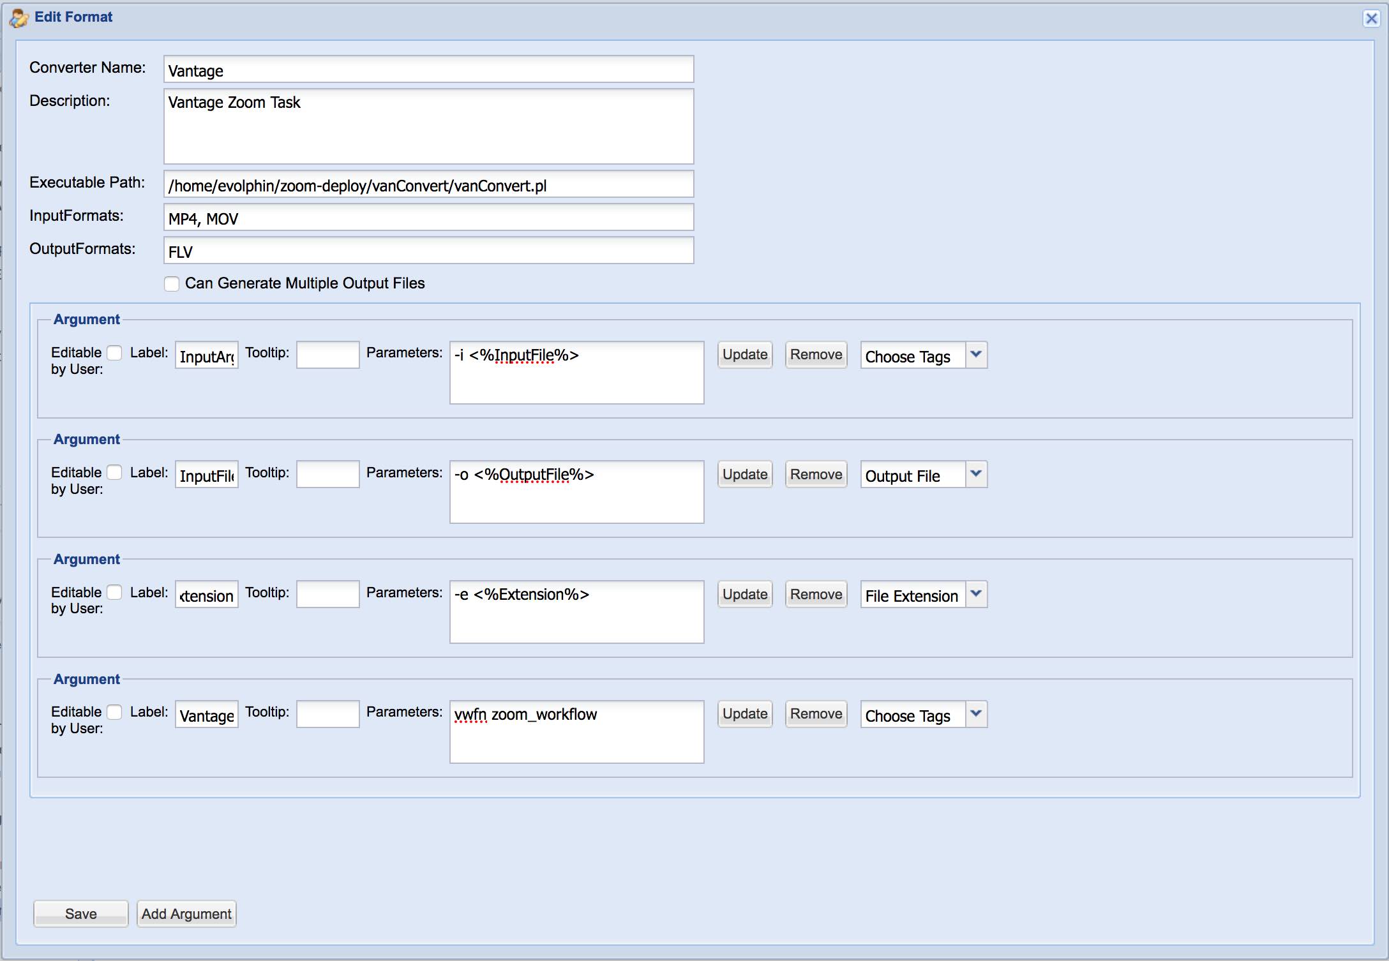Image resolution: width=1389 pixels, height=961 pixels.
Task: Click the Description text area
Action: (428, 126)
